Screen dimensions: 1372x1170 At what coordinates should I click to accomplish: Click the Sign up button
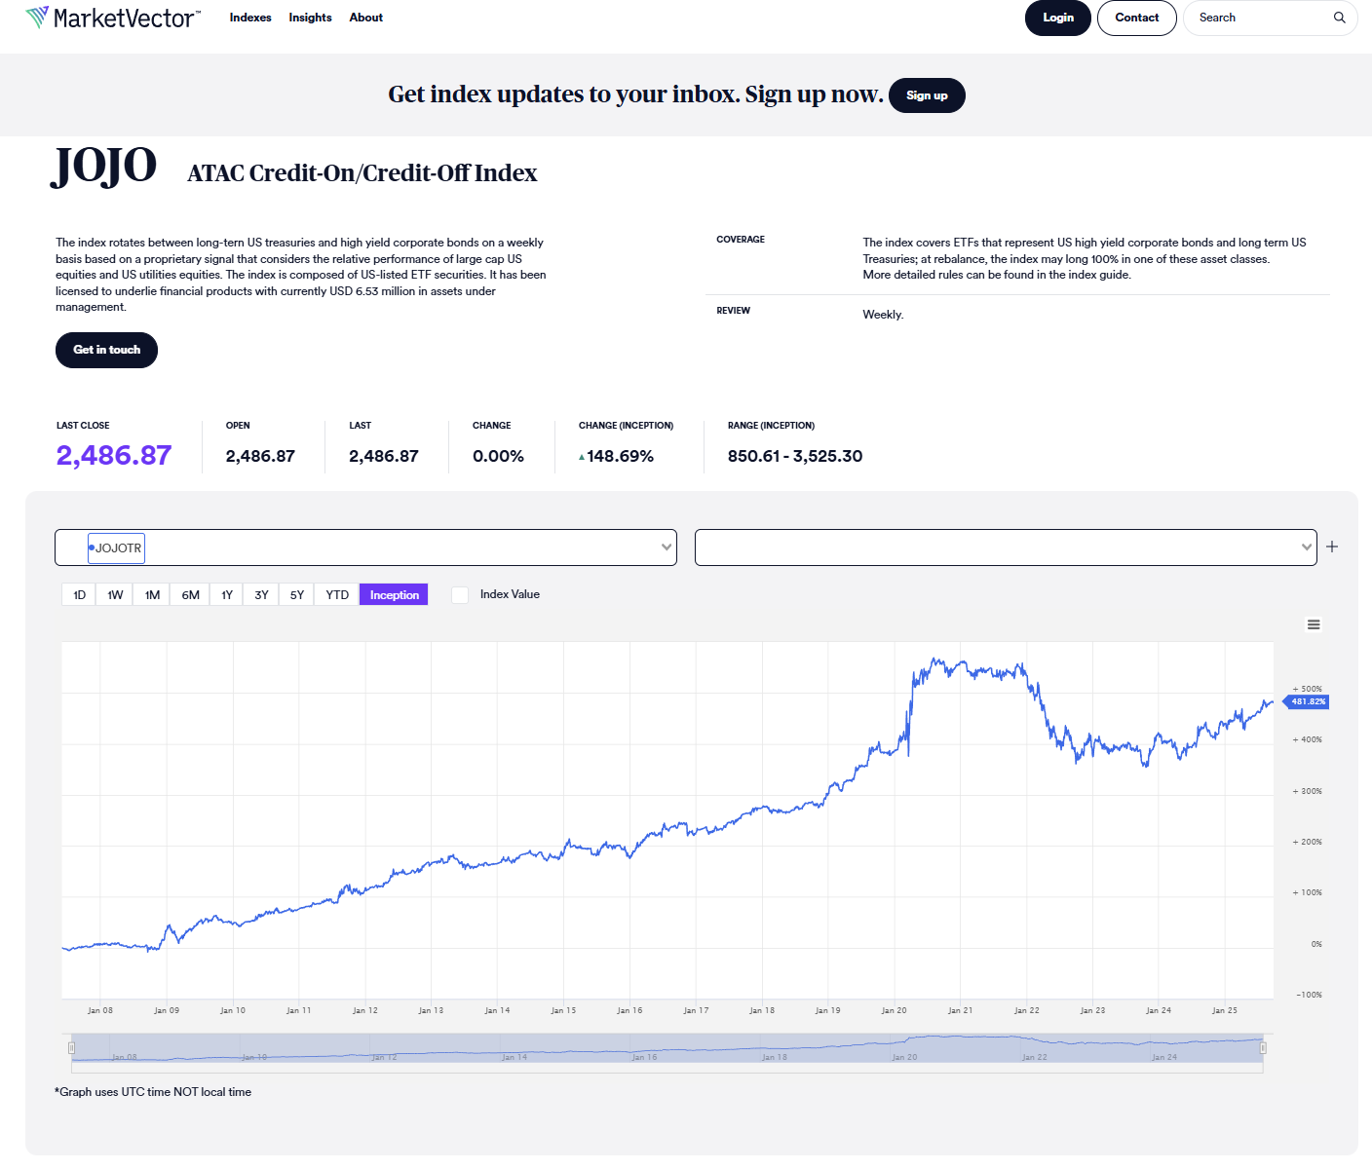click(x=927, y=95)
